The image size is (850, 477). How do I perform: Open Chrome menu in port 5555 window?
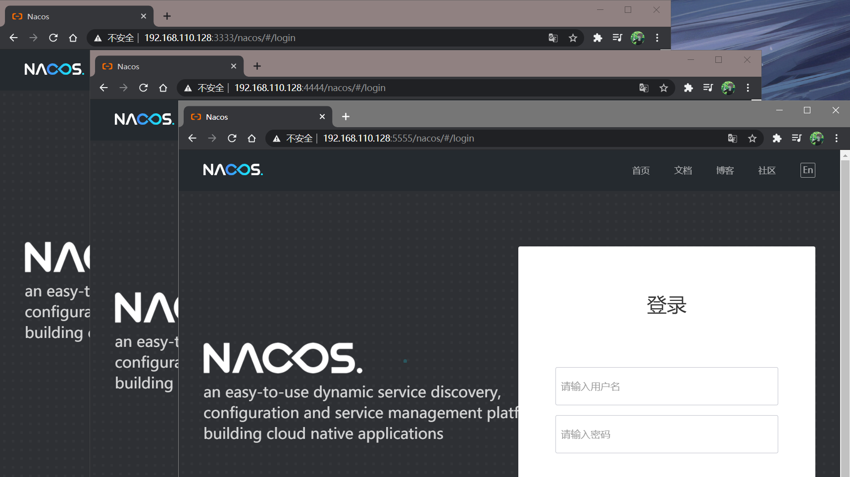point(837,139)
